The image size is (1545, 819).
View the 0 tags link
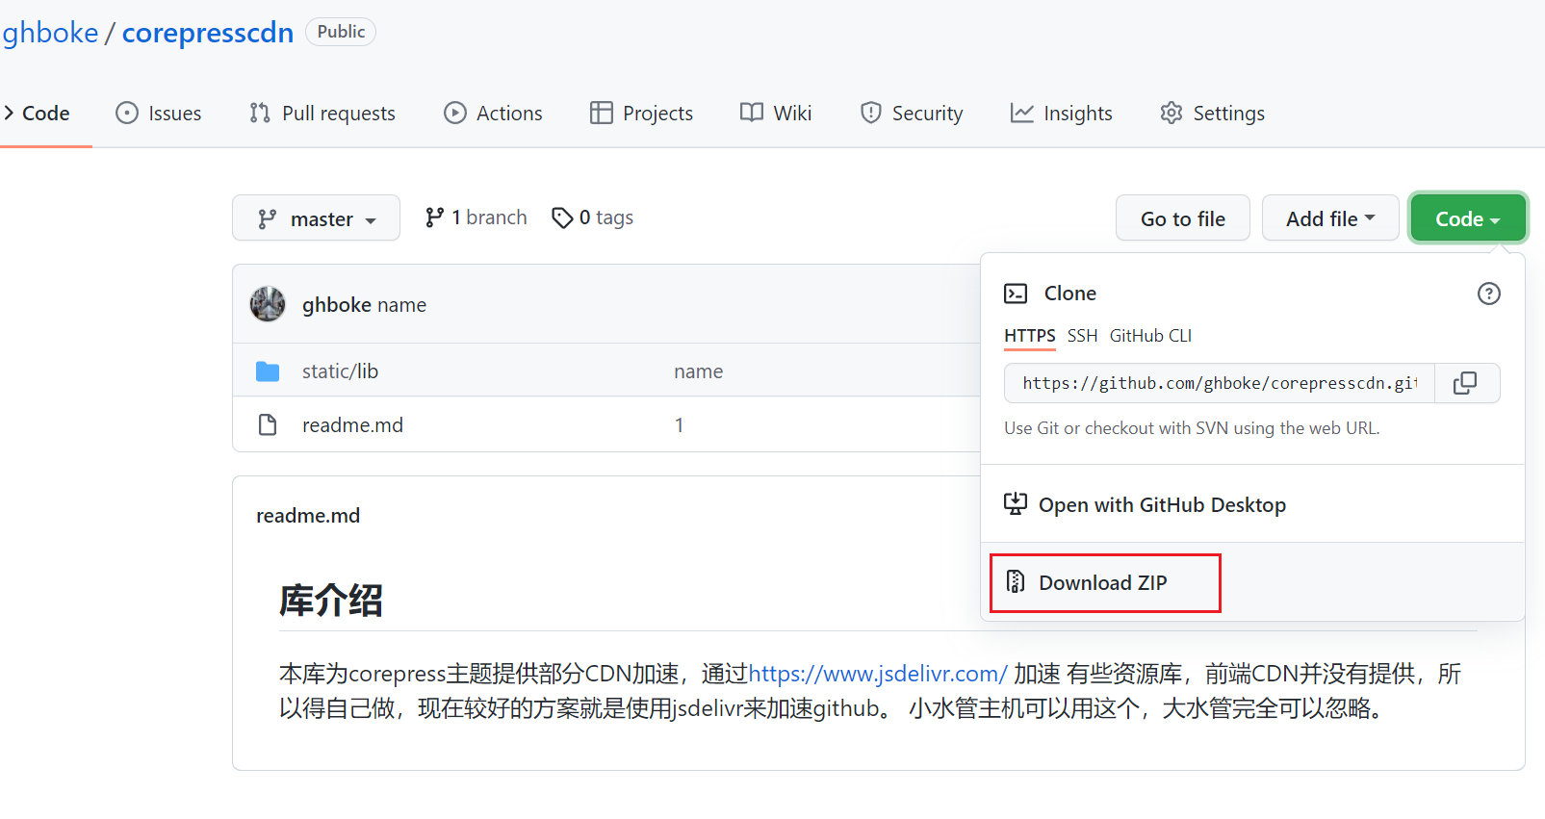pos(592,218)
